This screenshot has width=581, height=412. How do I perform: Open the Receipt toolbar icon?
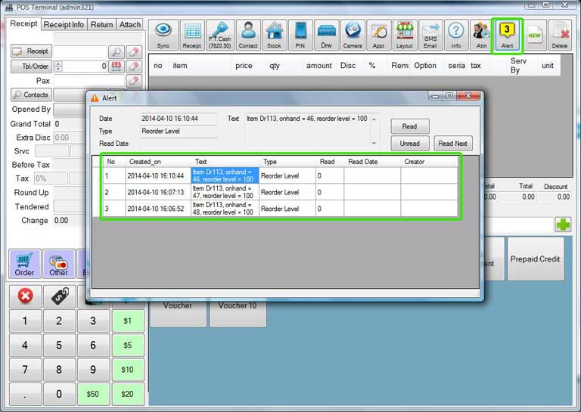point(192,35)
